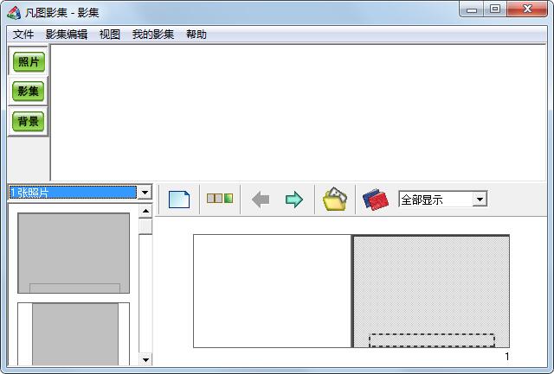The width and height of the screenshot is (554, 374).
Task: Click the app logo in title bar
Action: (14, 11)
